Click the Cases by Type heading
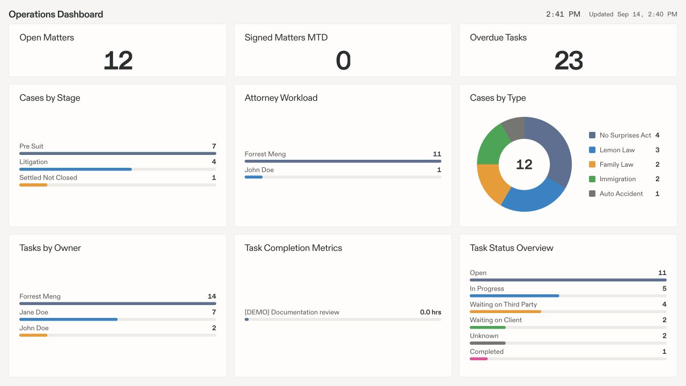 498,98
